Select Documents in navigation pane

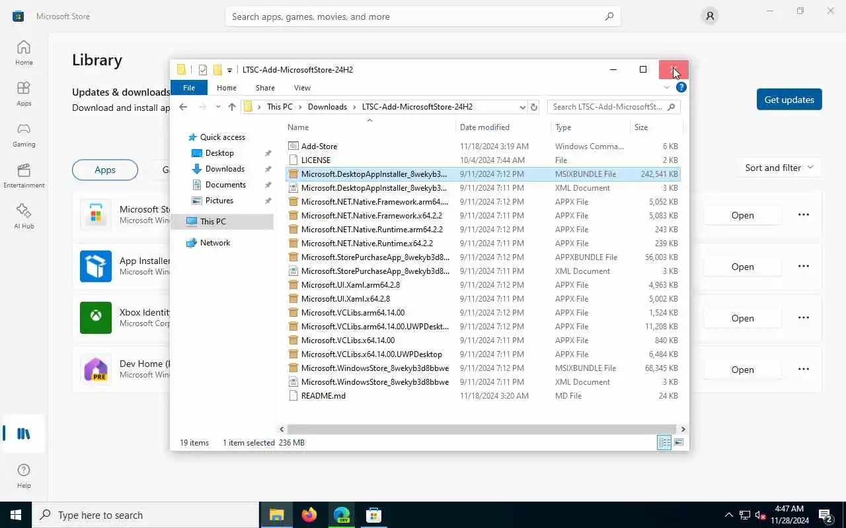coord(225,185)
